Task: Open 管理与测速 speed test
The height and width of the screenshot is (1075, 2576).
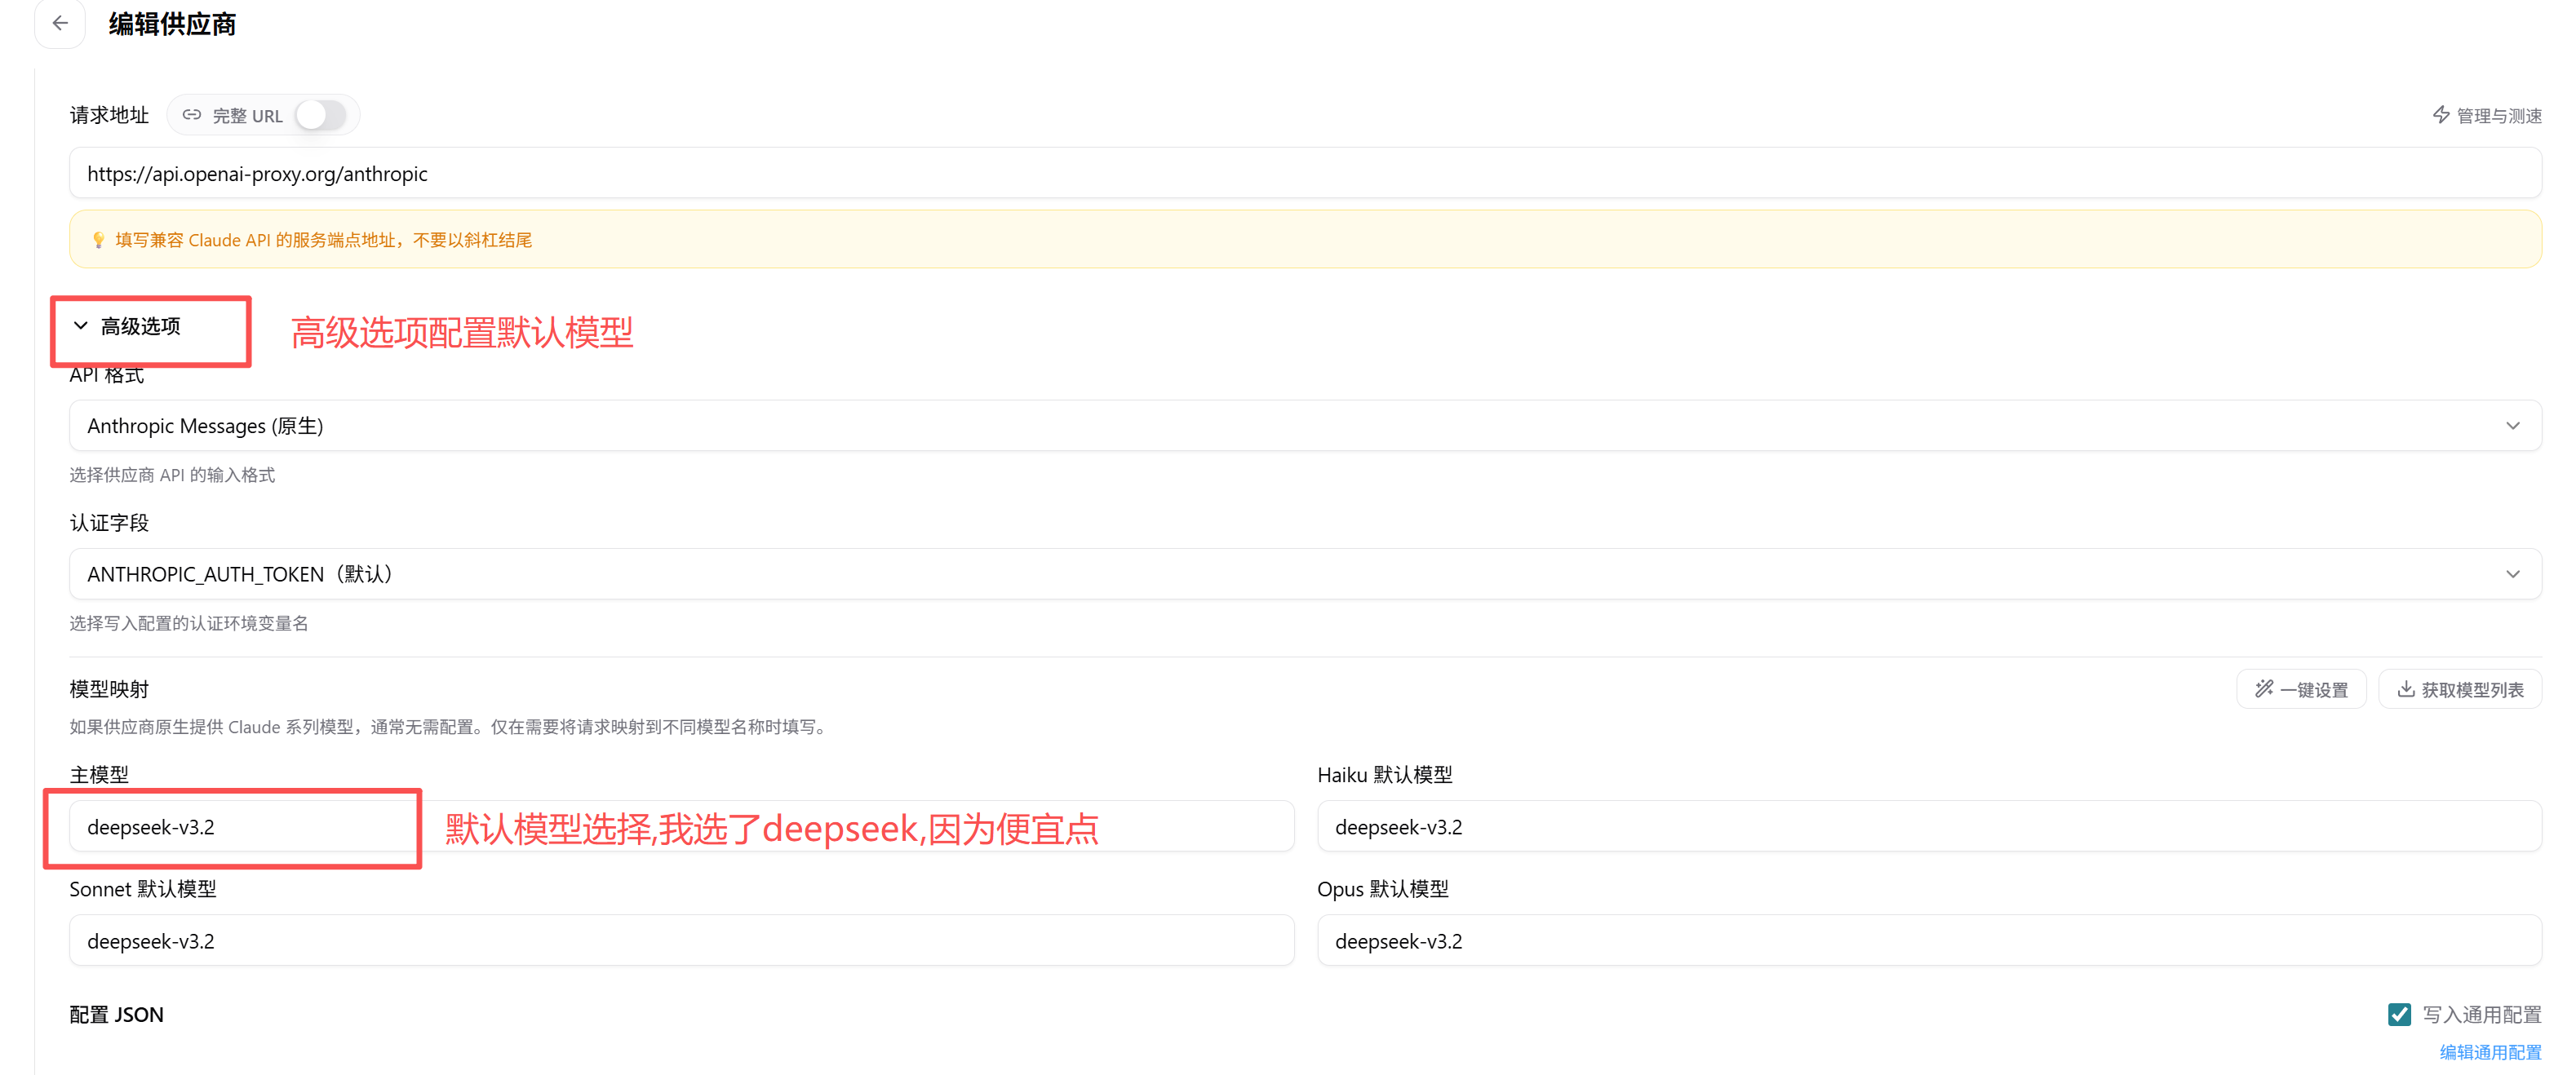Action: point(2487,115)
